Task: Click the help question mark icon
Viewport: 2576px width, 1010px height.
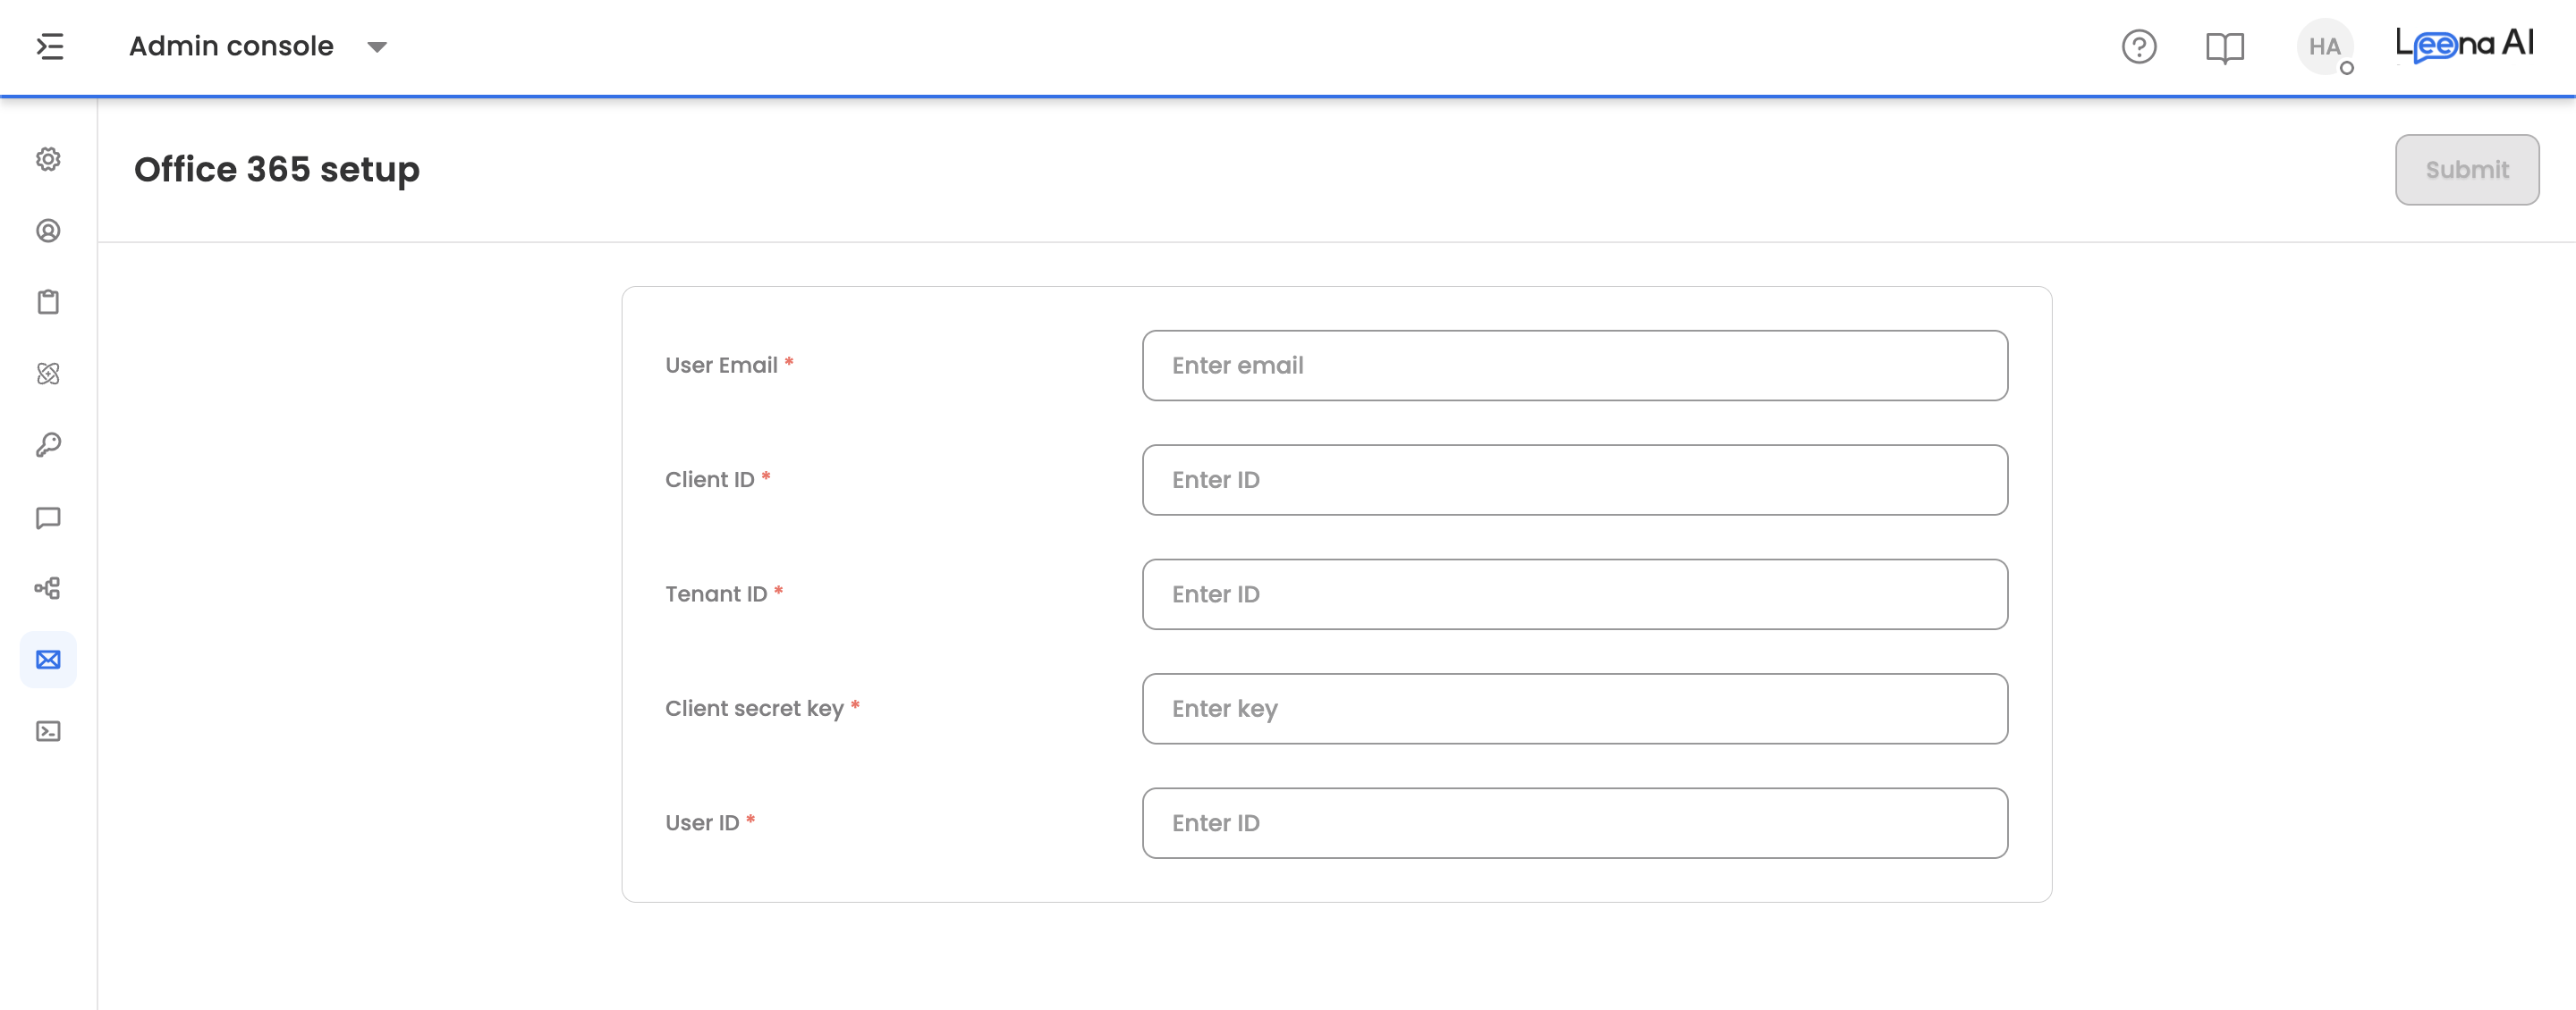Action: click(x=2139, y=47)
